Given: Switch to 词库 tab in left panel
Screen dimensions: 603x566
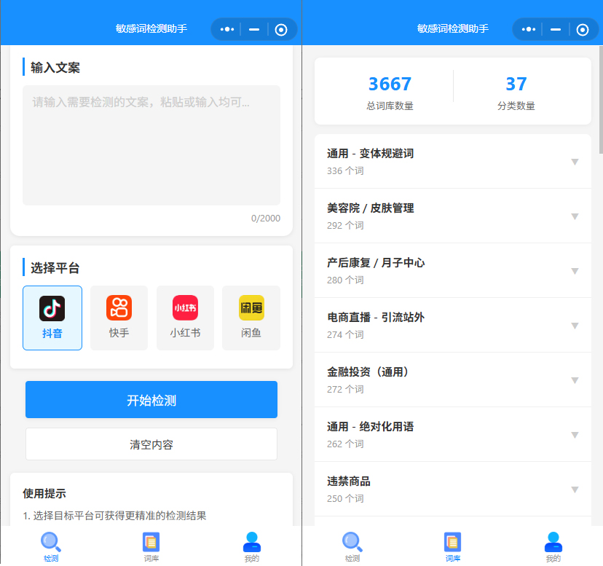Looking at the screenshot, I should click(151, 546).
